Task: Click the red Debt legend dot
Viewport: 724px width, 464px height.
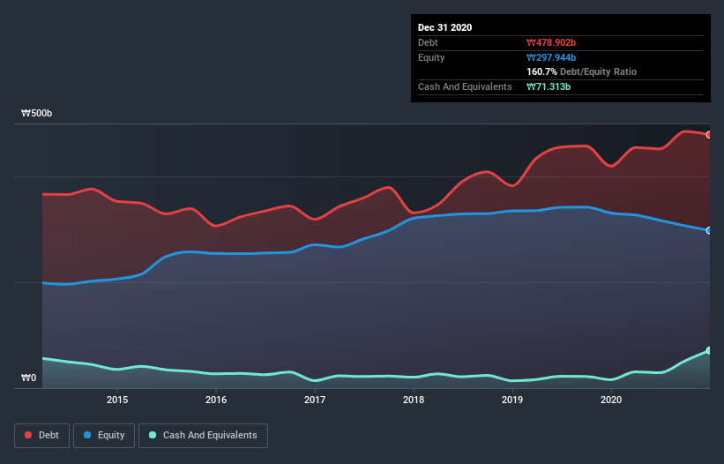Action: [28, 435]
